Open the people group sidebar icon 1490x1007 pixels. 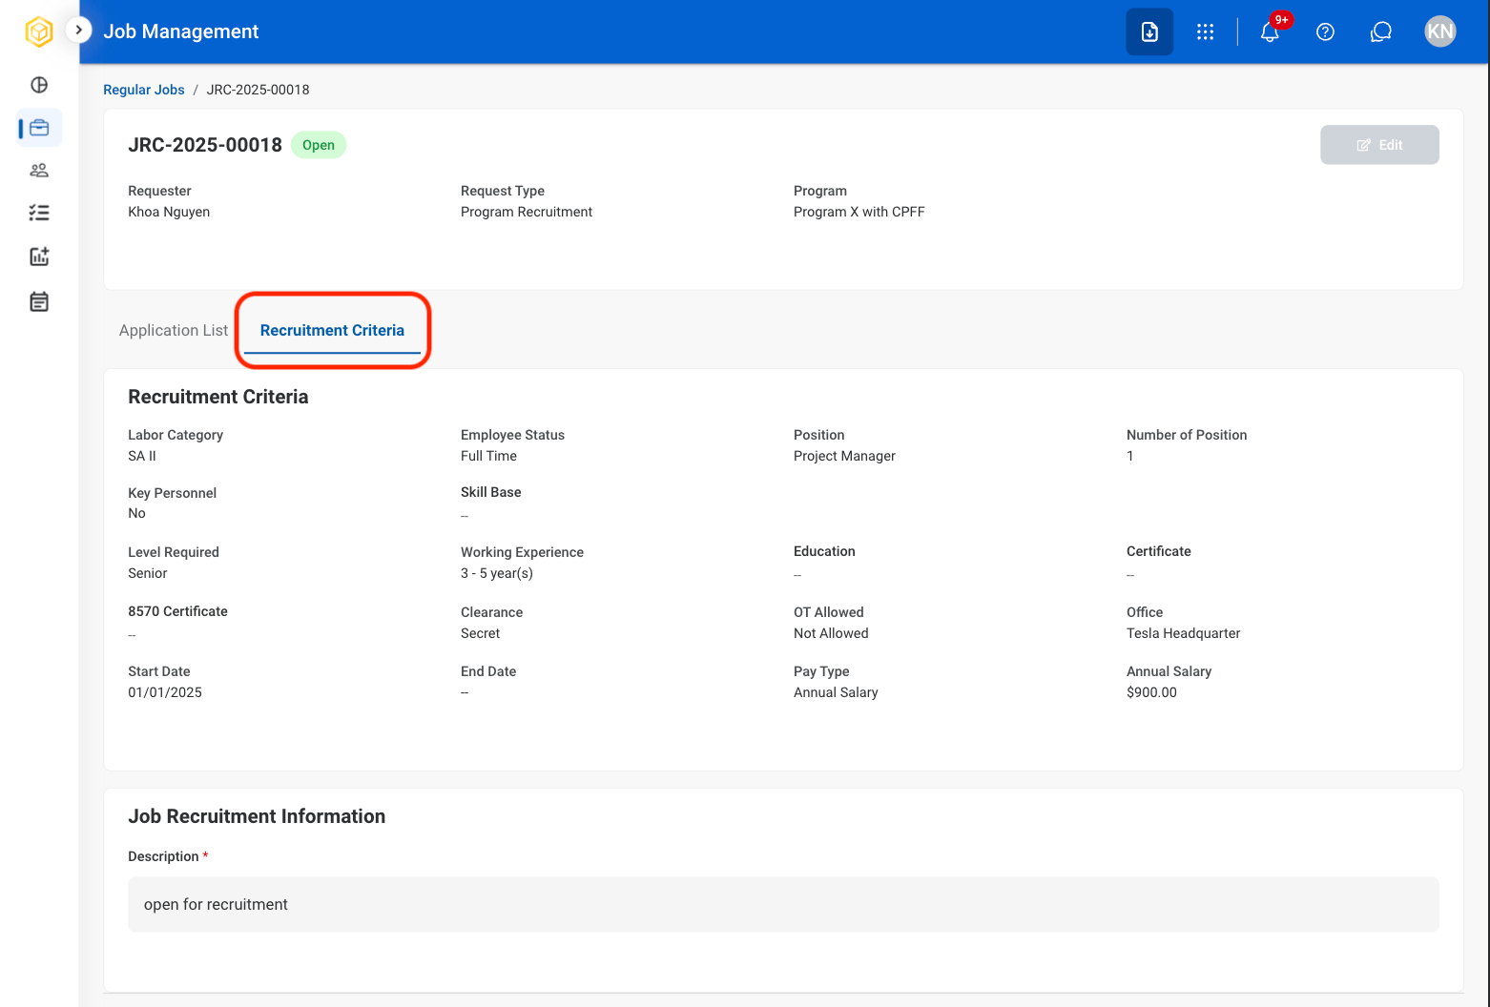click(39, 171)
